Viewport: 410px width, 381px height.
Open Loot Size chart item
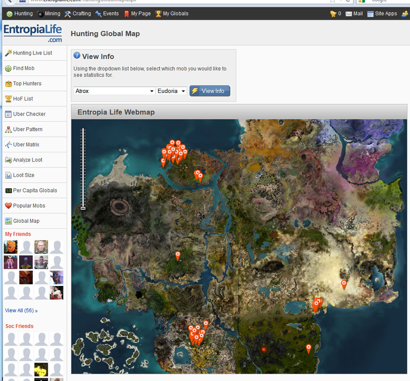(35, 175)
